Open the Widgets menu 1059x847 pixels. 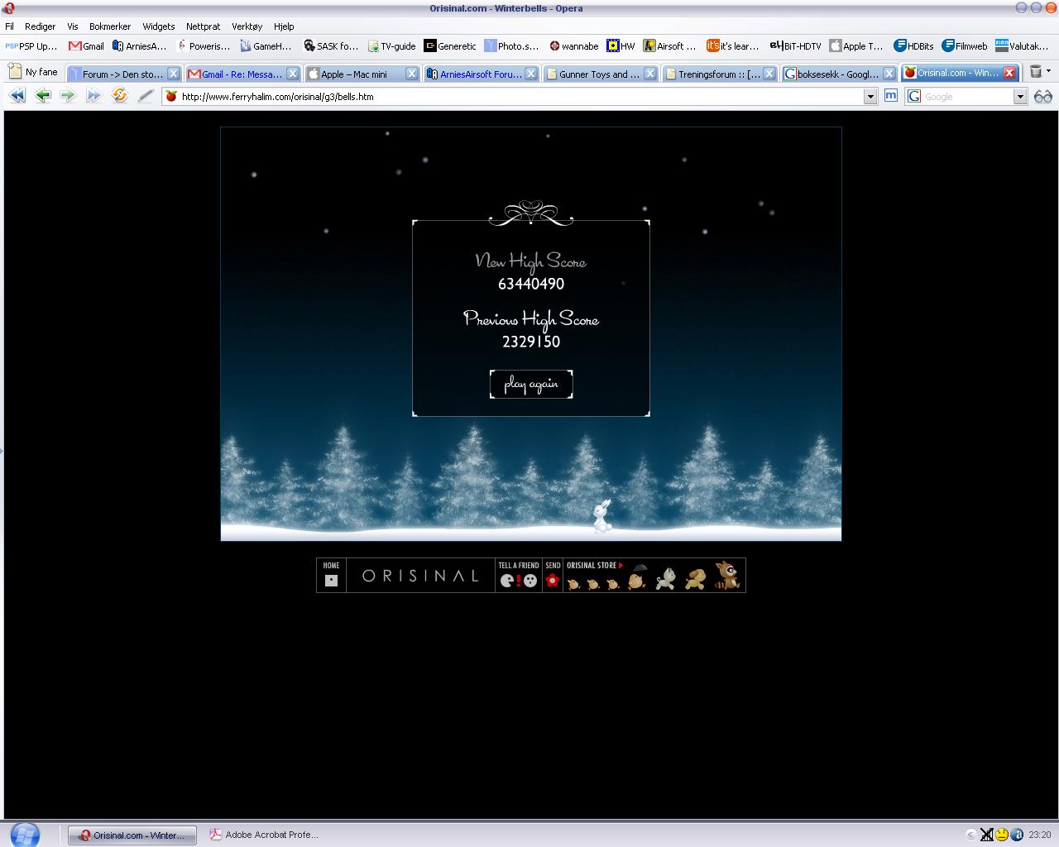pos(159,26)
